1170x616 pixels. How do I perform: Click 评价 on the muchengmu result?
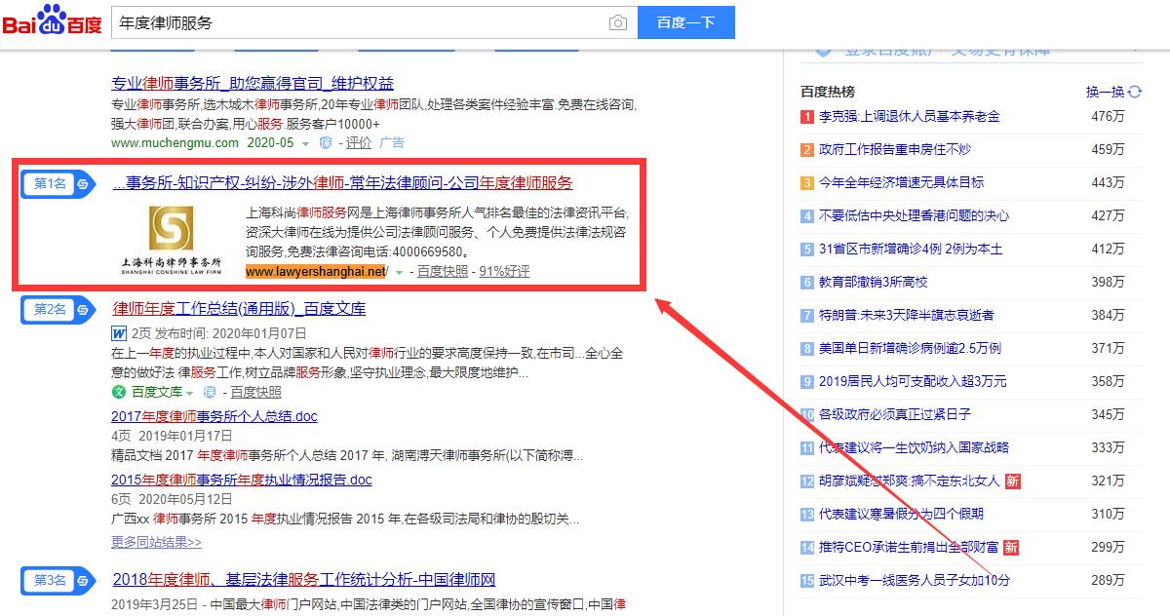coord(359,142)
